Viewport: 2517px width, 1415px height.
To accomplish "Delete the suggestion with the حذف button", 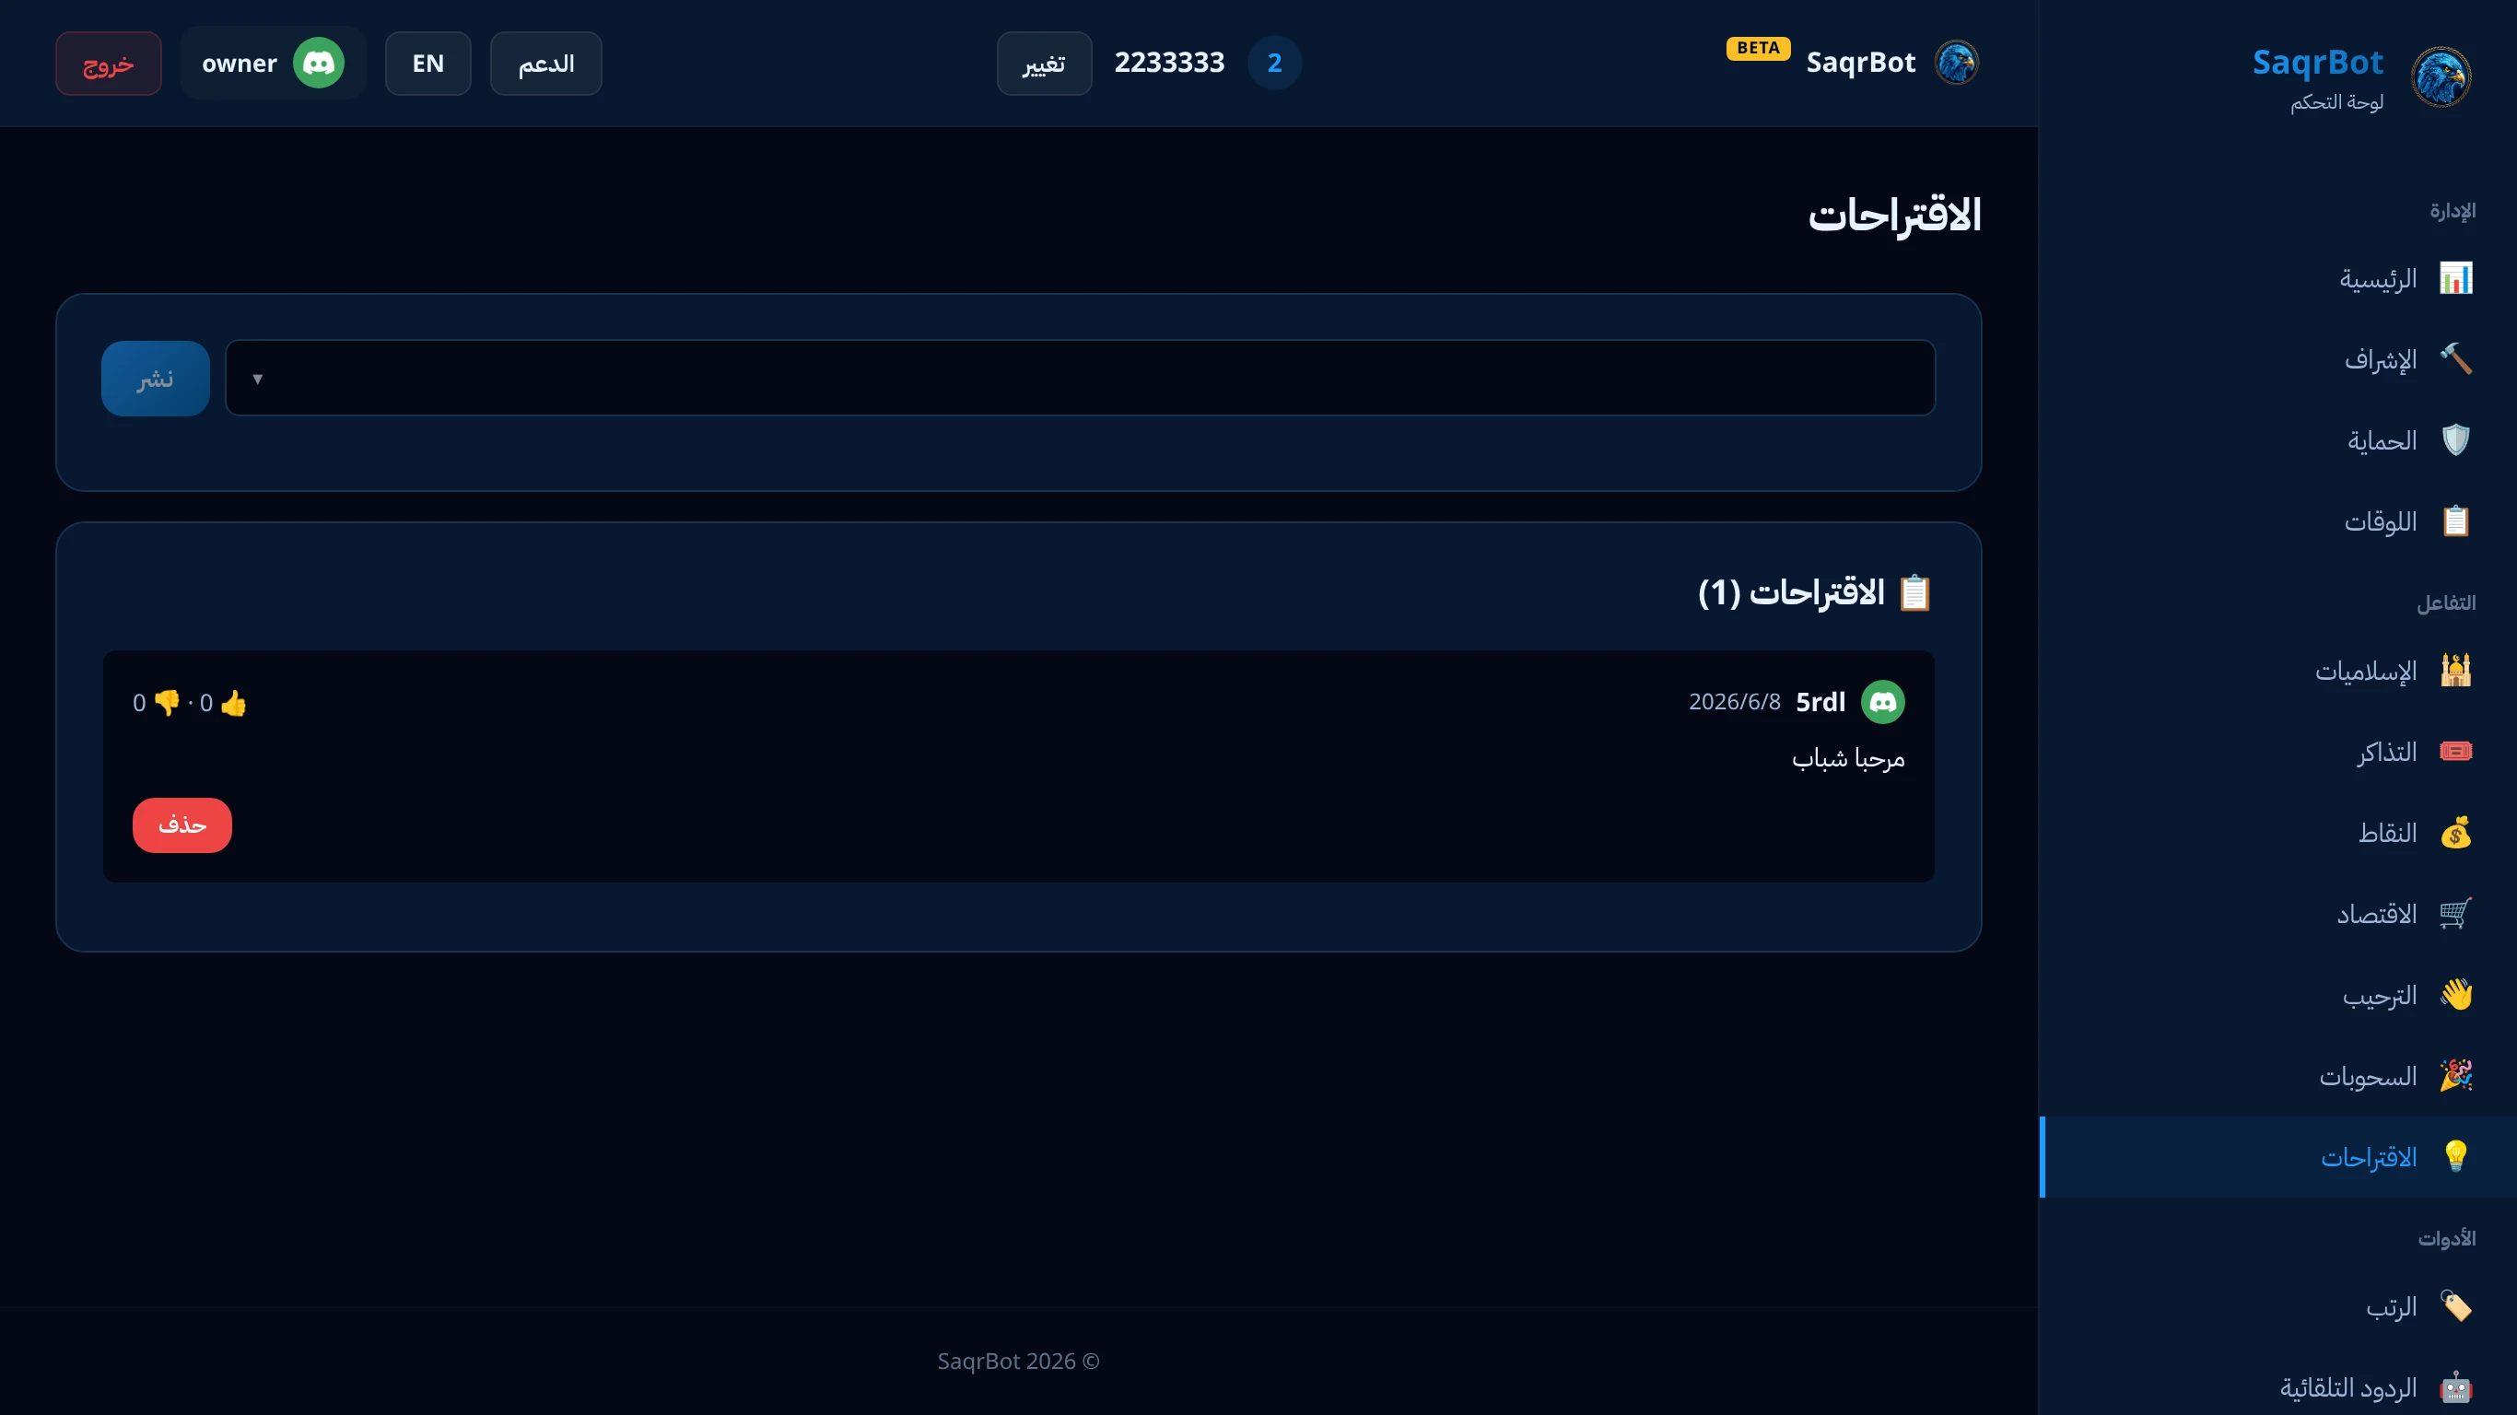I will [182, 824].
